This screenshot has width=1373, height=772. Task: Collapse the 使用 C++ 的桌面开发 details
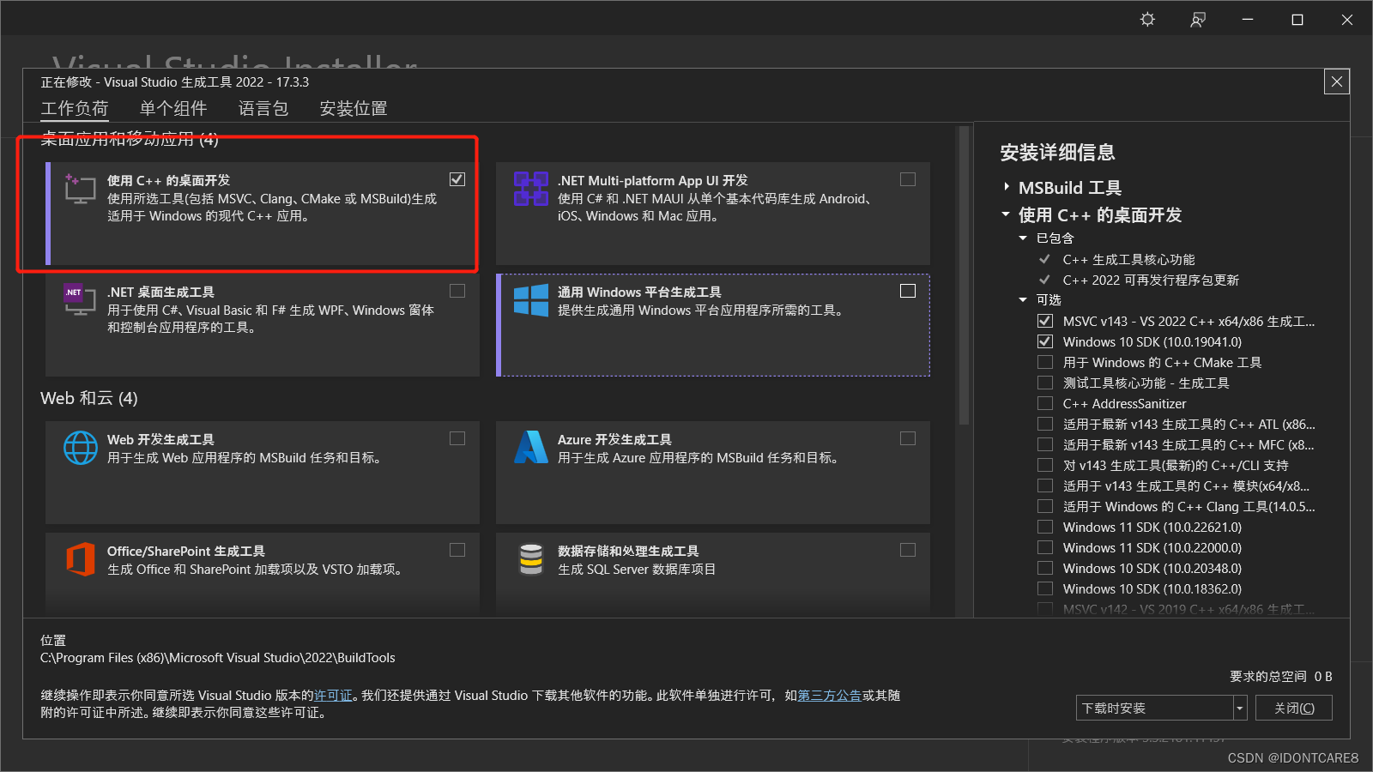pyautogui.click(x=1006, y=215)
